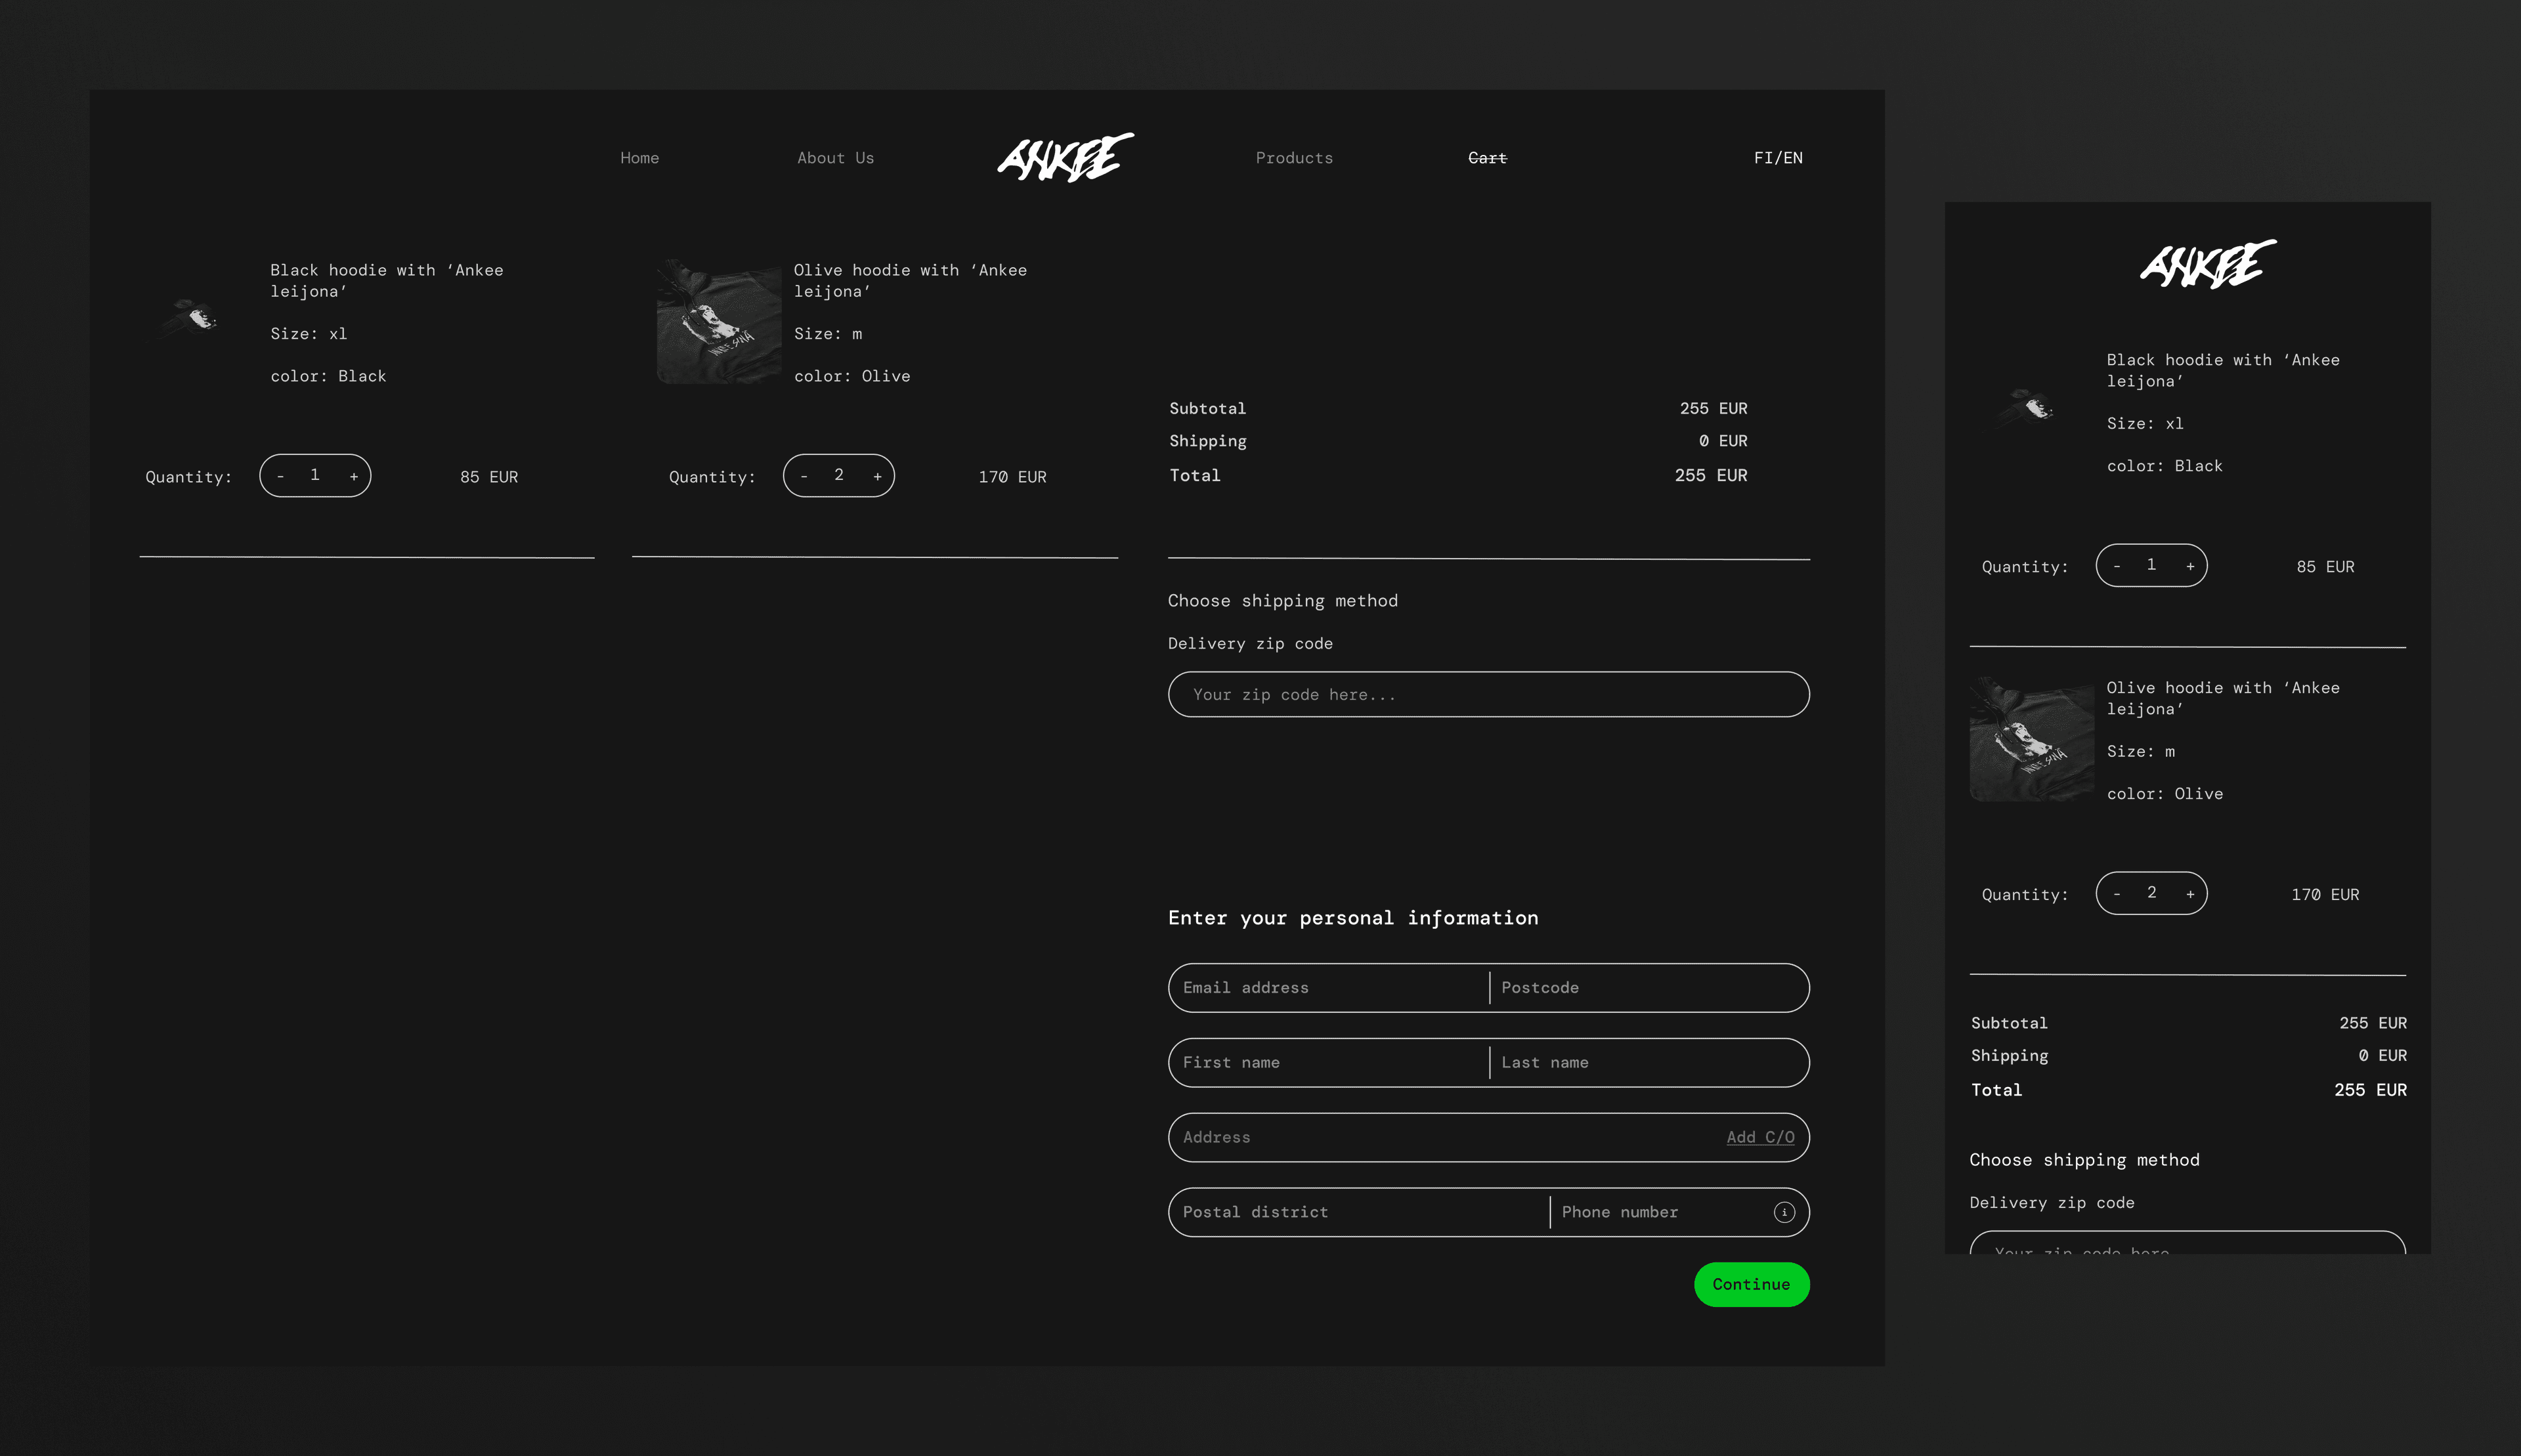Click the plus icon on black hoodie quantity
The width and height of the screenshot is (2521, 1456).
click(352, 473)
